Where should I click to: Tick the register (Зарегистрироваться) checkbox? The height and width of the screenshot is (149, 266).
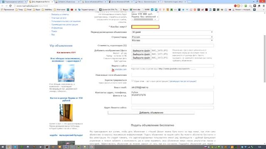pos(132,81)
